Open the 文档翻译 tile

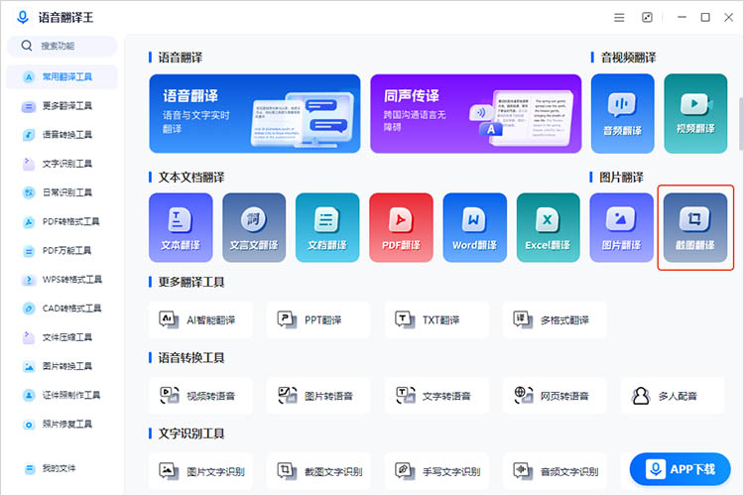[327, 227]
